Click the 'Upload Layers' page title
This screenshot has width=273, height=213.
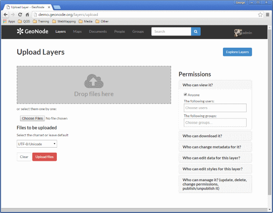click(x=40, y=52)
